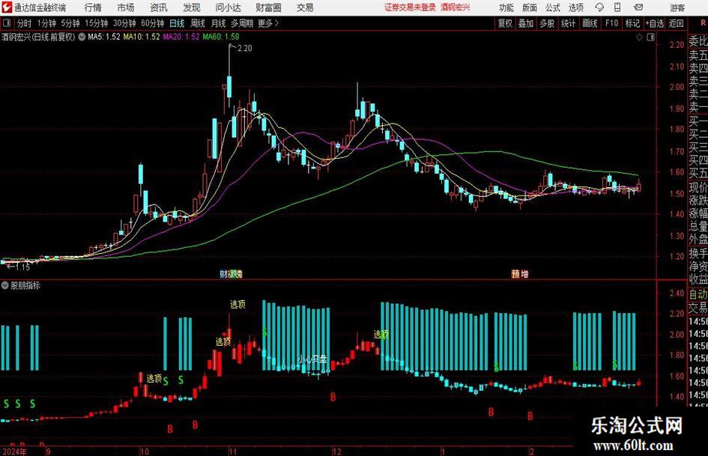Click the 小心洗盘 signal label
The width and height of the screenshot is (708, 456).
pyautogui.click(x=312, y=359)
